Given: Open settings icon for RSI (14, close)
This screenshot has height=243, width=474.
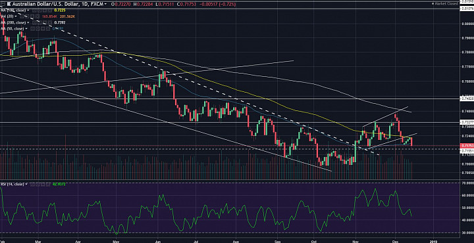Looking at the screenshot, I should (38, 184).
